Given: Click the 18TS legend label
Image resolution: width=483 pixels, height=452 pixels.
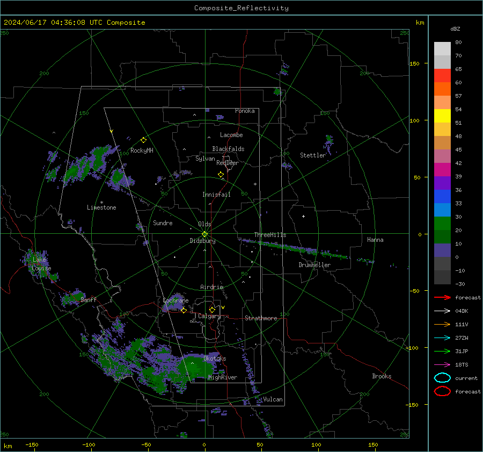Looking at the screenshot, I should tap(462, 365).
